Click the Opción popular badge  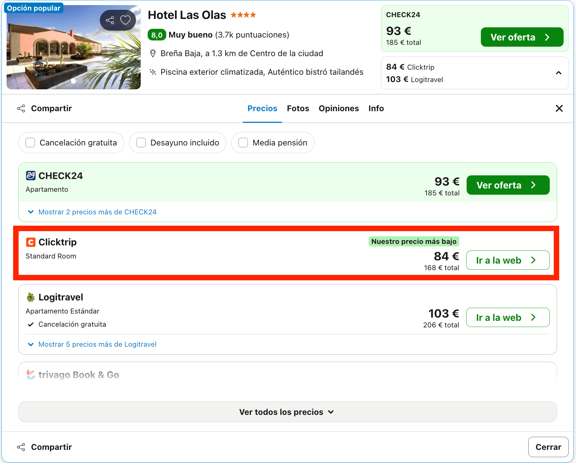(34, 8)
